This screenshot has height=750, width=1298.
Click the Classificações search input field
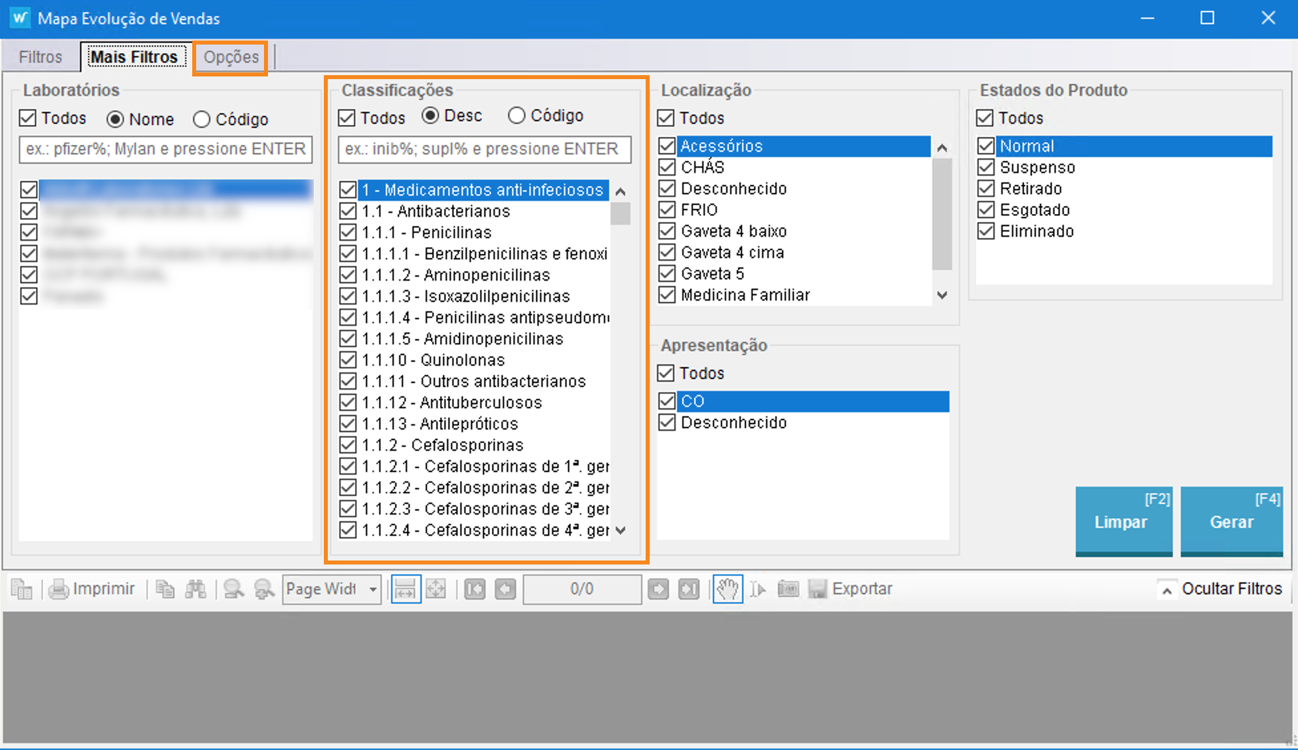484,149
